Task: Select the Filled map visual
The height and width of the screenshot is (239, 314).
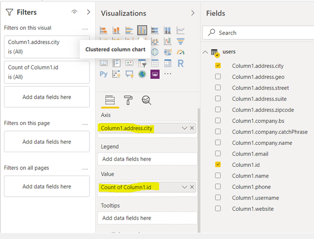Action: (168, 52)
